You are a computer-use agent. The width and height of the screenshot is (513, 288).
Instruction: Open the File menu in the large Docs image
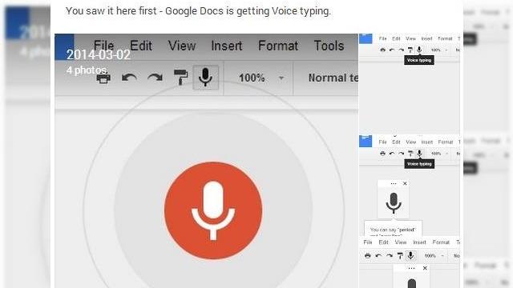coord(103,46)
